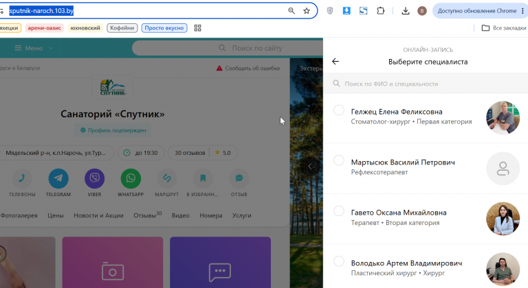
Task: Open the Услуги tab
Action: click(242, 215)
